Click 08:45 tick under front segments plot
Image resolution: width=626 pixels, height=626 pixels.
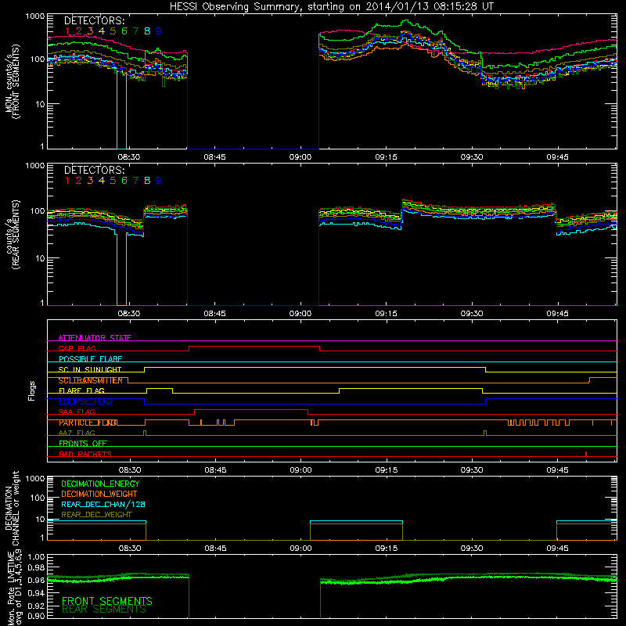pos(214,157)
